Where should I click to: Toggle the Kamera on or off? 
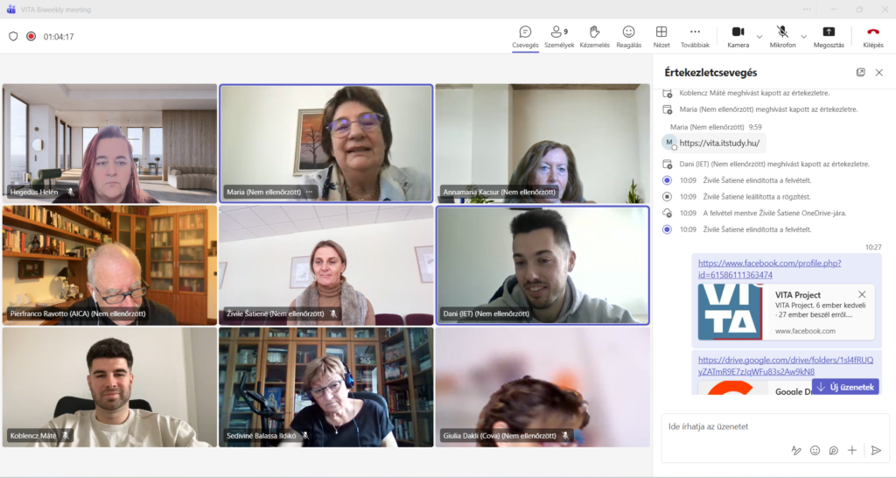738,36
